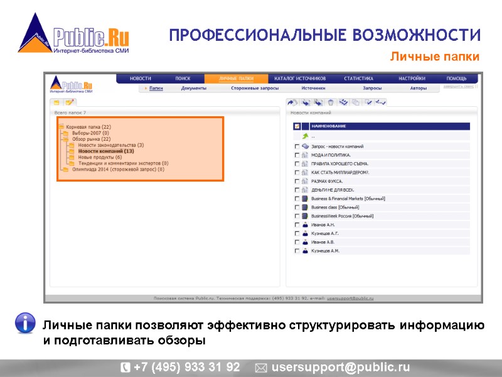Image resolution: width=502 pixels, height=377 pixels.
Task: Click source icon beside BusinessWeek Россия
Action: coord(305,216)
